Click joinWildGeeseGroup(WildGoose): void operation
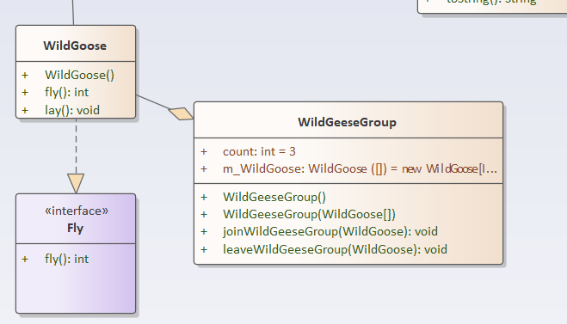This screenshot has height=324, width=567. 330,231
